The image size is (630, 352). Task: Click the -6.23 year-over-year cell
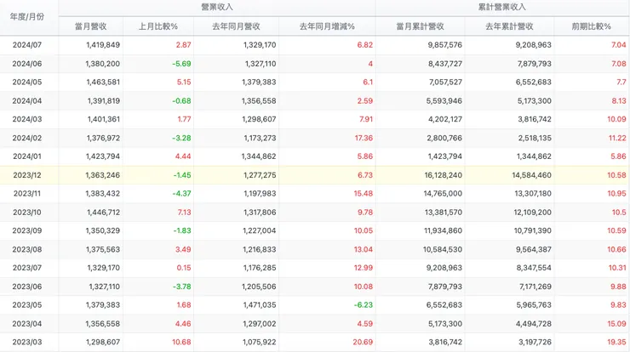[364, 305]
